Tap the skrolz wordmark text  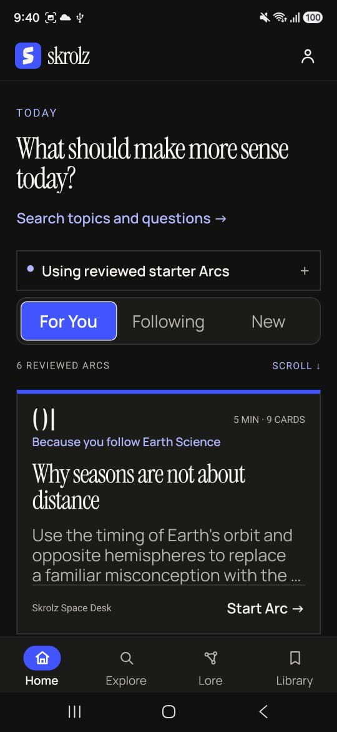69,56
